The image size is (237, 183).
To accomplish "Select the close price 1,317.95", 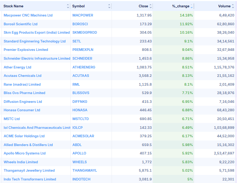I will coord(144,15).
